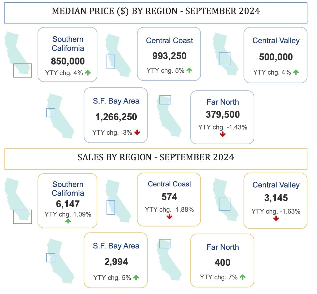
Task: Click green up arrow in Central Coast price card
Action: pos(189,71)
